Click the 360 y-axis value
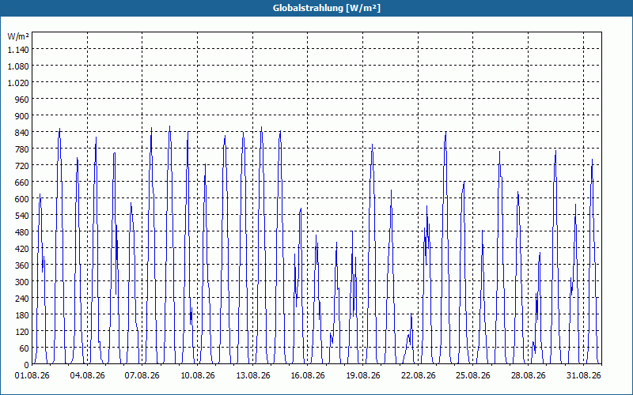 [x=22, y=265]
